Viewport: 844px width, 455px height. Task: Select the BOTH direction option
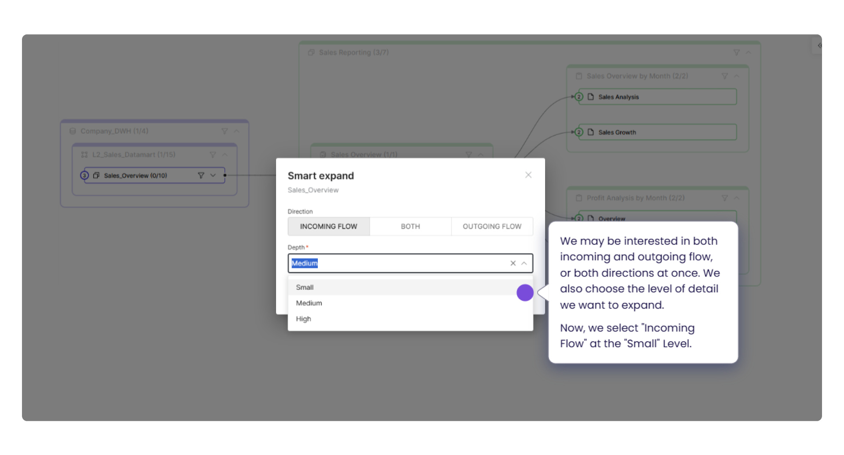click(410, 226)
